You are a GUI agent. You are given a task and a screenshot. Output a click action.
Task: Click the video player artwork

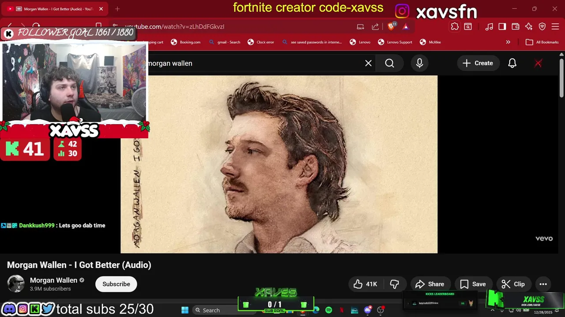(x=279, y=164)
